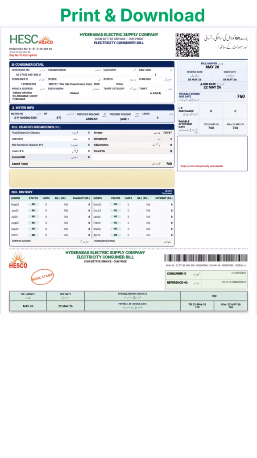Click the Outstanding Install. label
The width and height of the screenshot is (257, 458).
(x=104, y=241)
